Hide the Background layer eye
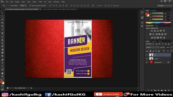Image resolution: width=173 pixels, height=97 pixels. pos(147,62)
